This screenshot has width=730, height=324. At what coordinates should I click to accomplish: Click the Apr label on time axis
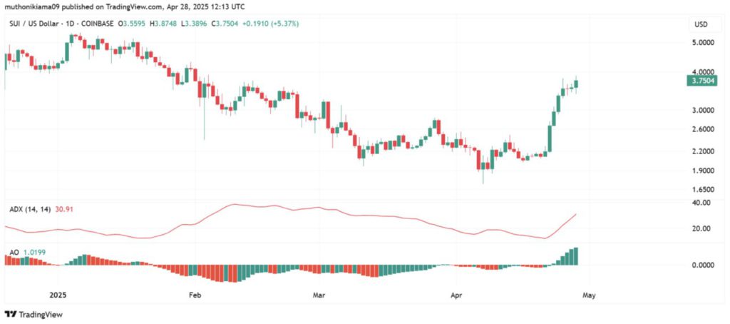[456, 295]
